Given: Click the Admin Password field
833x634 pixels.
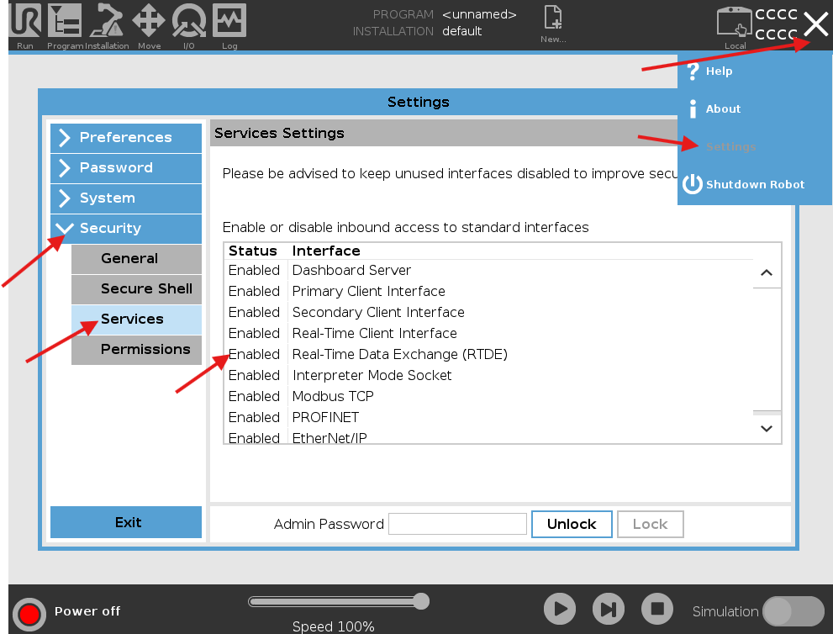Looking at the screenshot, I should [x=457, y=524].
